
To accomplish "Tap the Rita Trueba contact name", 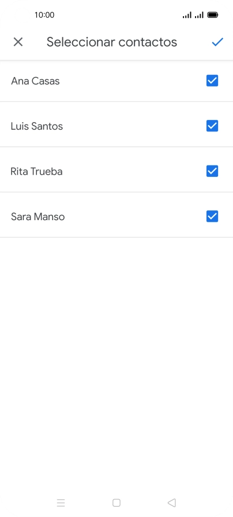I will click(36, 171).
